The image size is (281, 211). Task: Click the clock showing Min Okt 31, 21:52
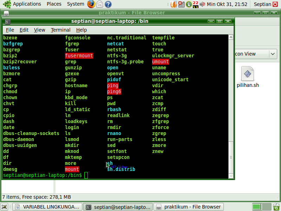click(x=227, y=4)
